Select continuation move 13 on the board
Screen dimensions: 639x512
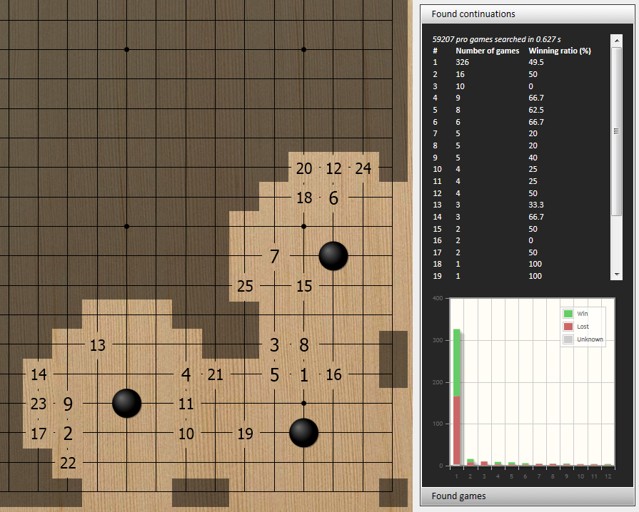tap(98, 345)
